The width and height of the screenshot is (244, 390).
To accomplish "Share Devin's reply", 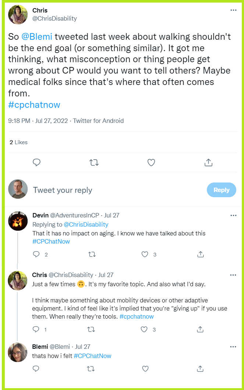I will click(201, 254).
